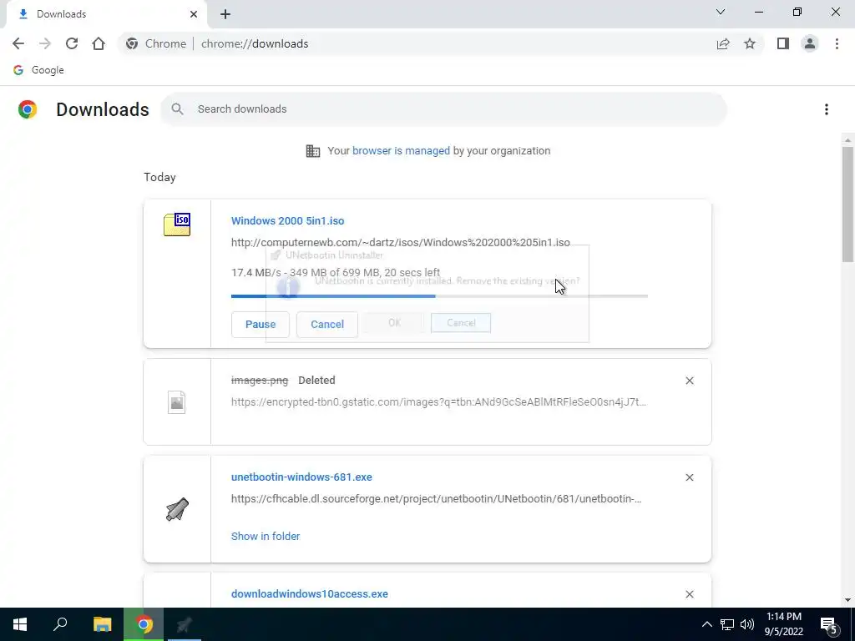Bookmark this tab with the star icon
The height and width of the screenshot is (641, 855).
click(750, 43)
